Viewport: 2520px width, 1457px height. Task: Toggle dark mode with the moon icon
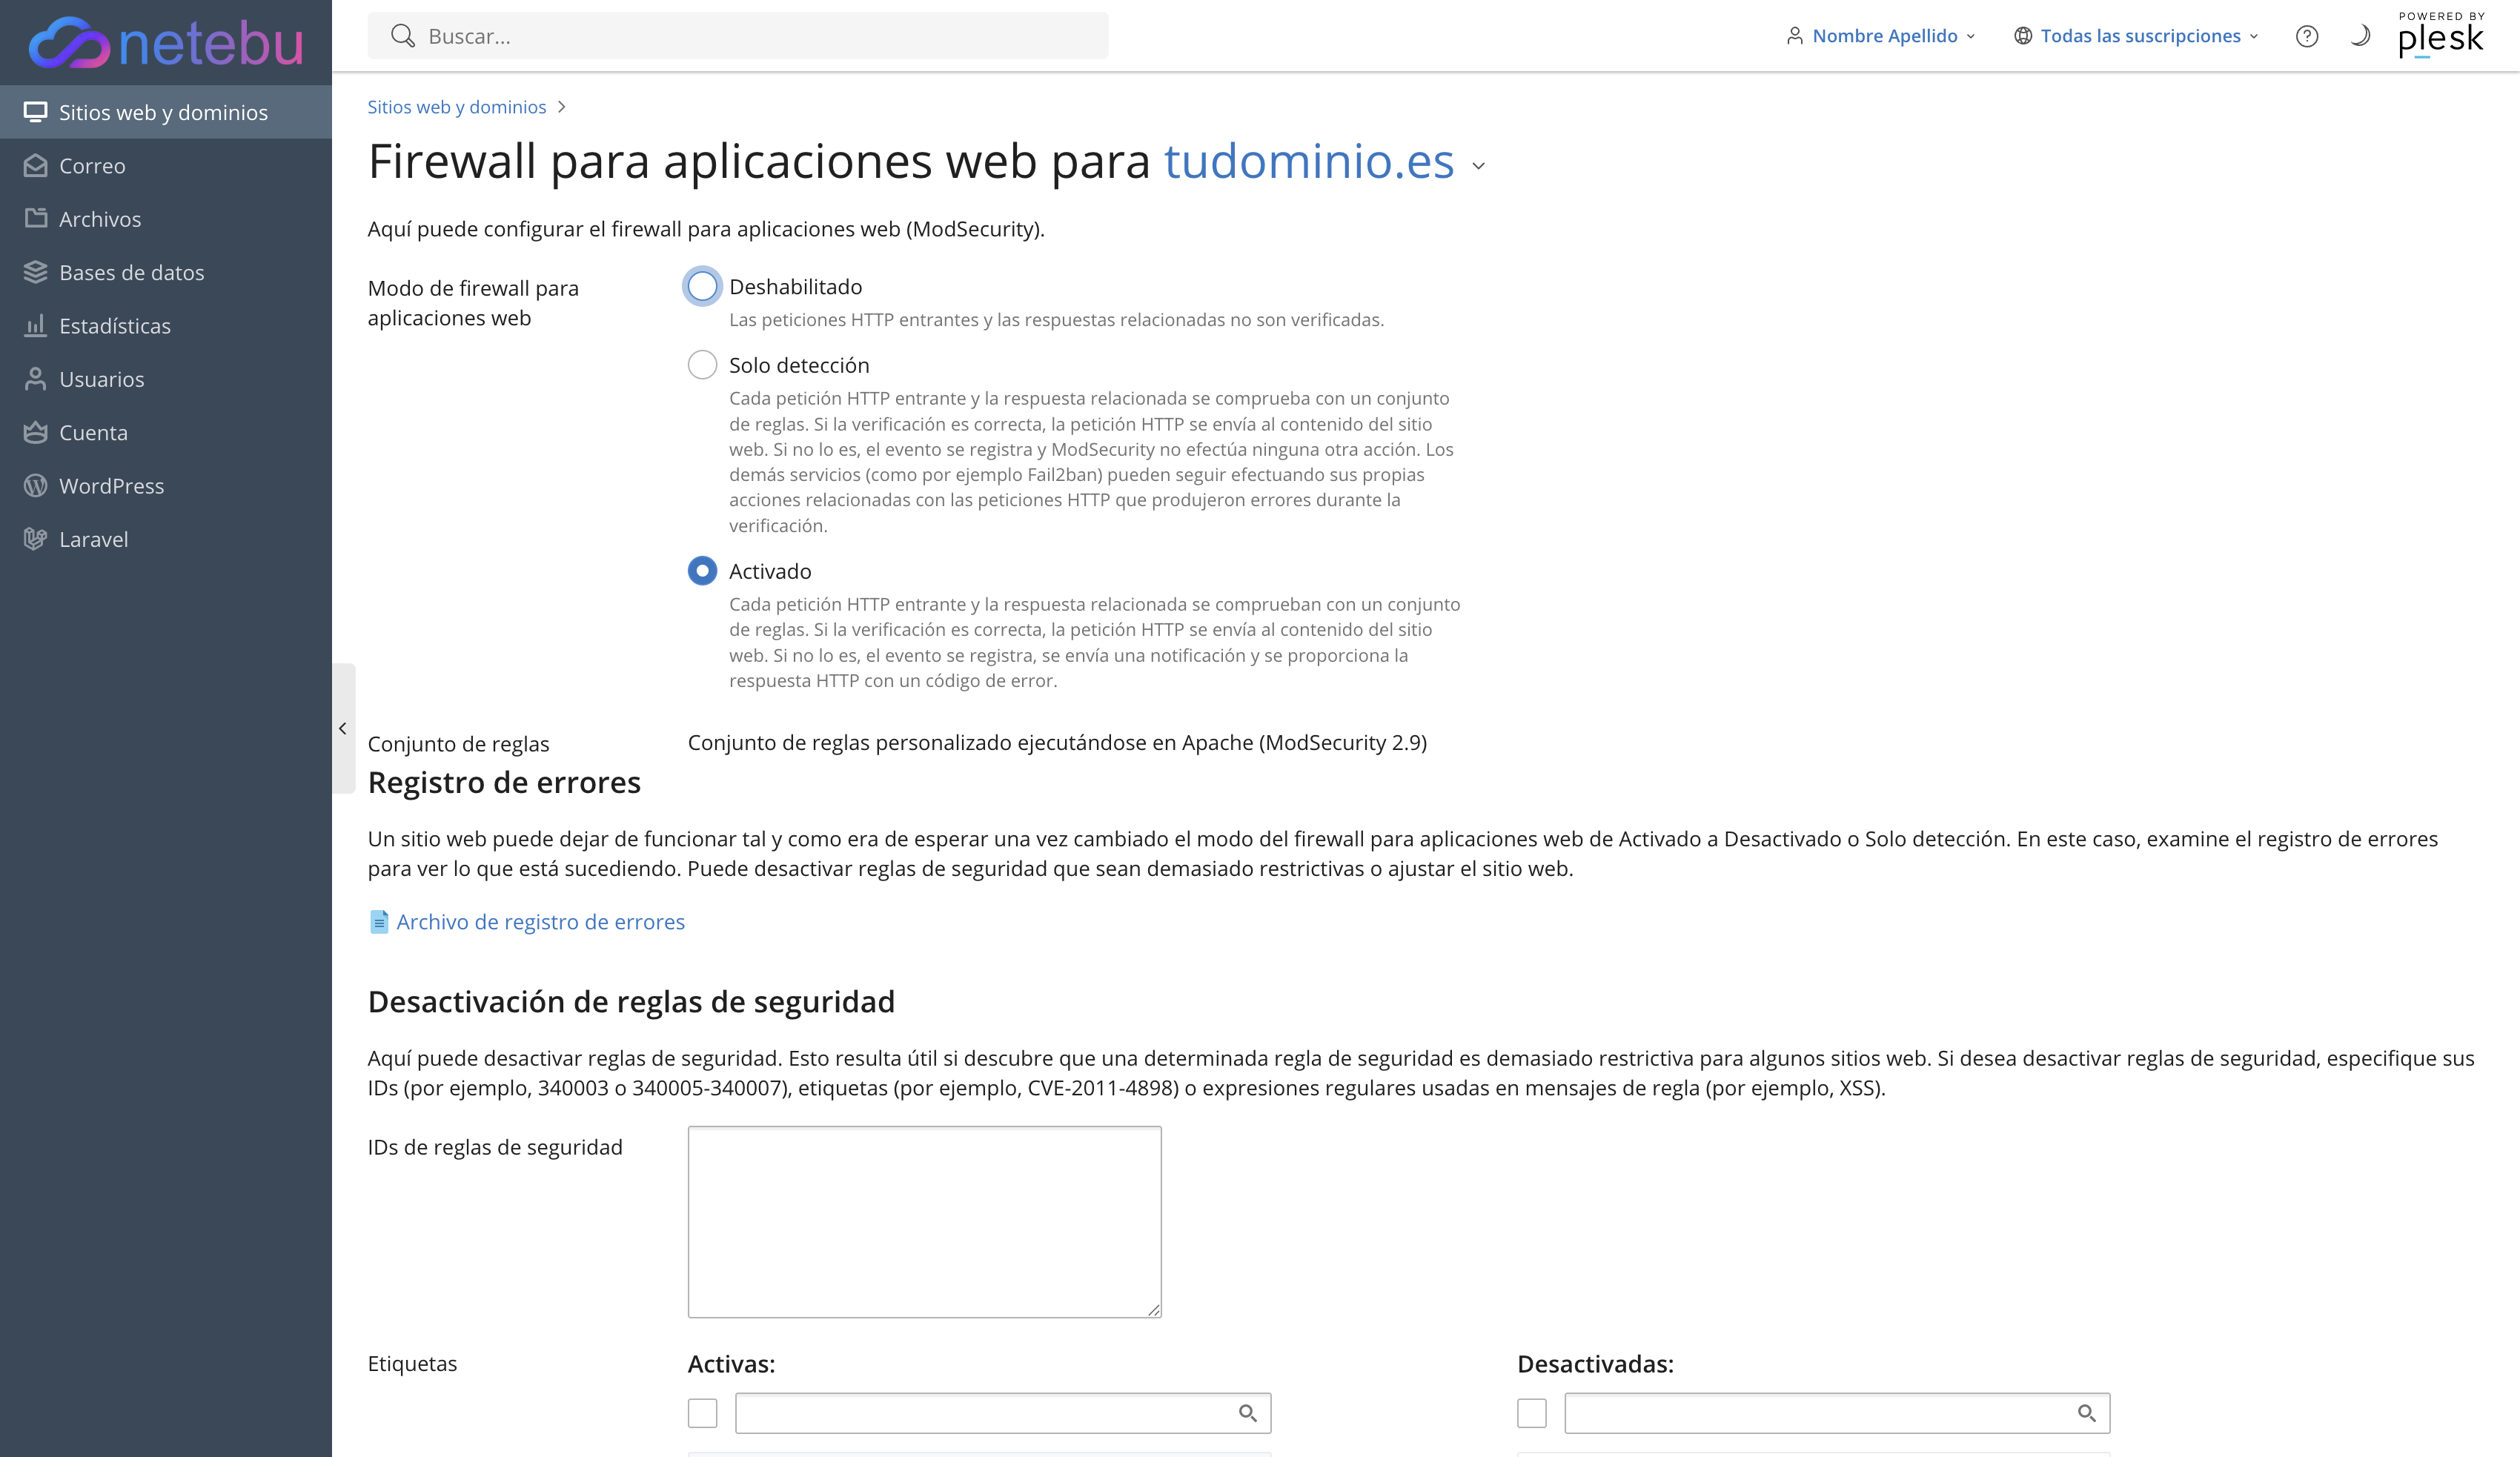pos(2360,36)
